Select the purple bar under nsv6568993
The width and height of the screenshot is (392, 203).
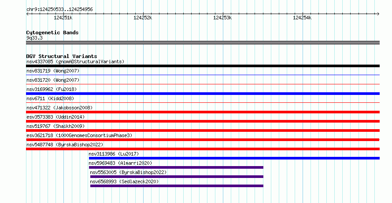tap(177, 186)
